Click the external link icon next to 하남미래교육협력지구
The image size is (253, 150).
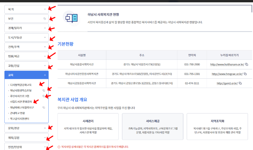(x=43, y=108)
